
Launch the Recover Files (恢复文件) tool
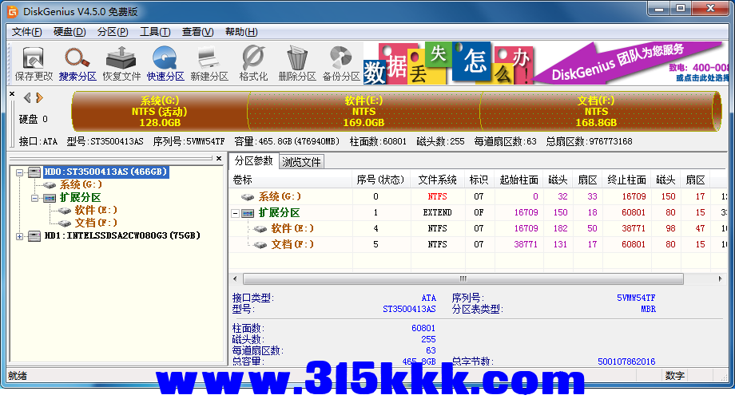(x=121, y=64)
